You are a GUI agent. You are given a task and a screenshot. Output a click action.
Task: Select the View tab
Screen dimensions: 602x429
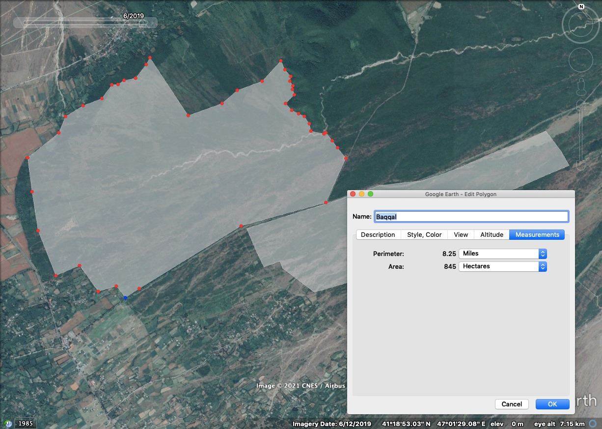[x=461, y=235]
